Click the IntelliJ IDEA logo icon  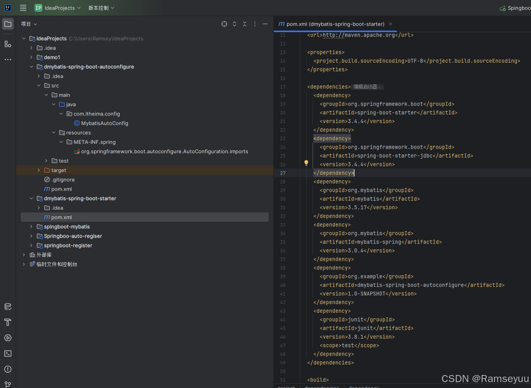8,8
